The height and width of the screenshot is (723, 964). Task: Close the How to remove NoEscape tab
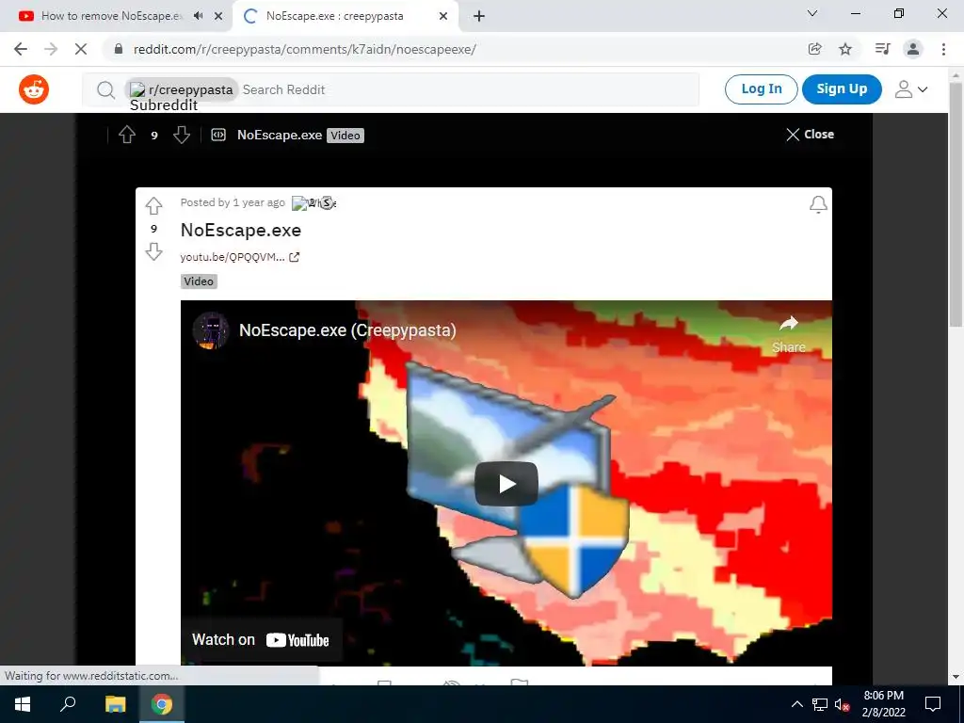218,16
